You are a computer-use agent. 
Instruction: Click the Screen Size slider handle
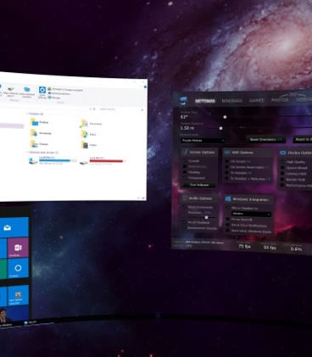(x=225, y=117)
